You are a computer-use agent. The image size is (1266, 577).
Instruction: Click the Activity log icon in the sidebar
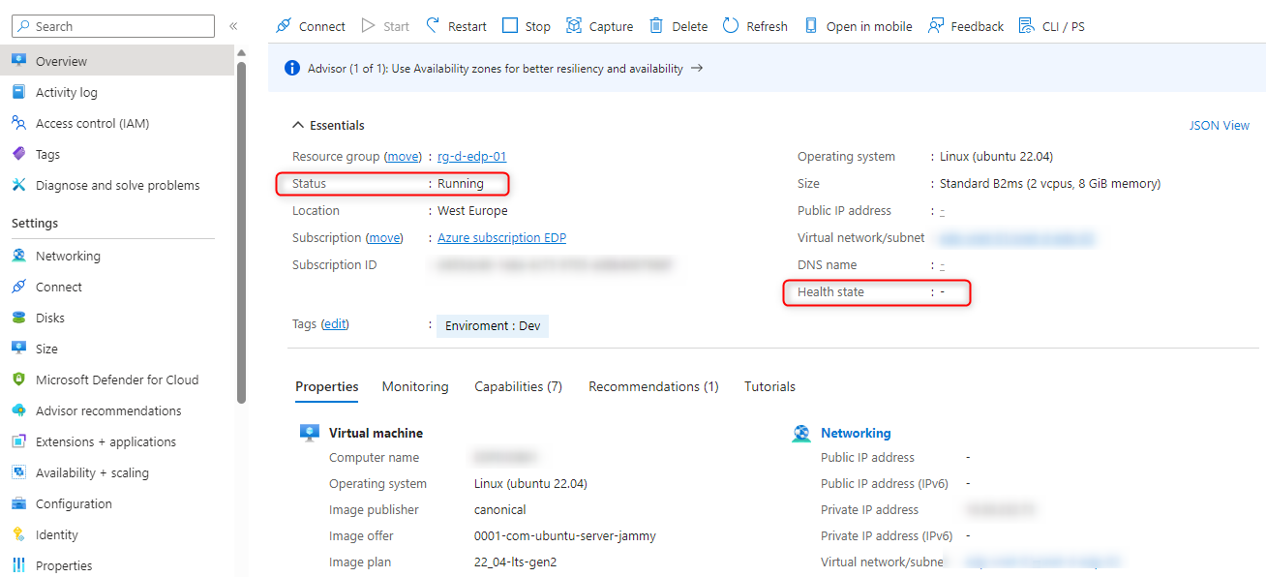tap(18, 92)
